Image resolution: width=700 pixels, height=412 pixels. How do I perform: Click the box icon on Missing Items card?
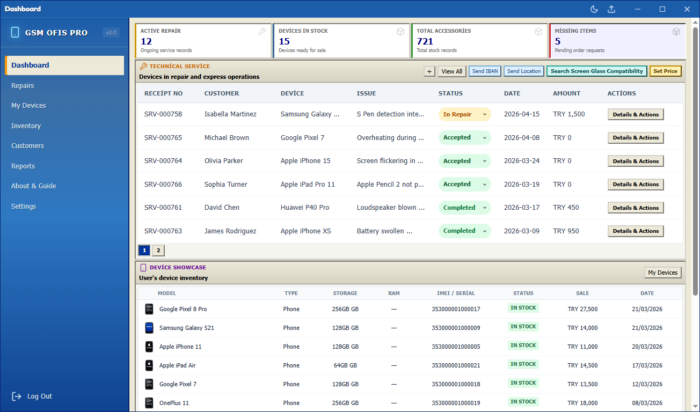point(676,32)
